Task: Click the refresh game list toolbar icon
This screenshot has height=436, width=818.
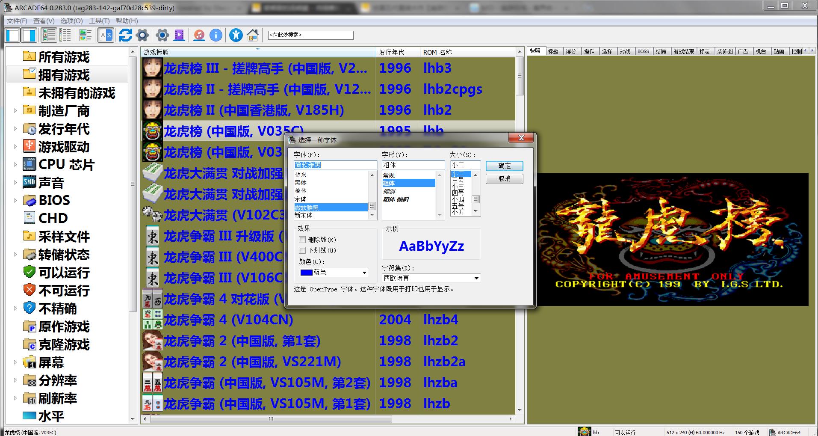Action: click(125, 35)
